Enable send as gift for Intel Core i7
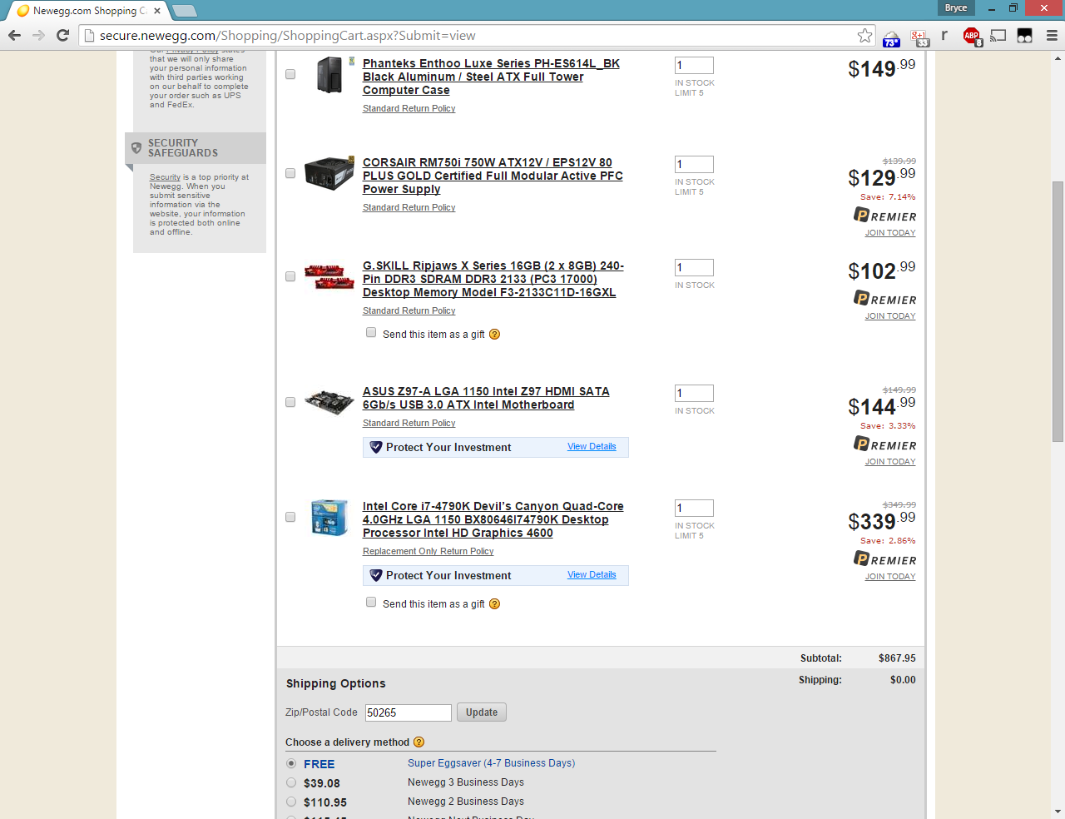This screenshot has height=819, width=1065. [x=371, y=603]
